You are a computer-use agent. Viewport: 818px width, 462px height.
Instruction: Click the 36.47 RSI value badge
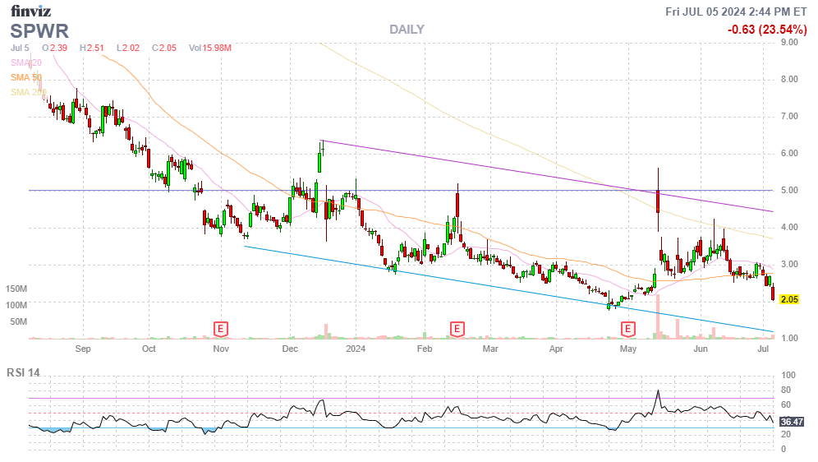[790, 421]
